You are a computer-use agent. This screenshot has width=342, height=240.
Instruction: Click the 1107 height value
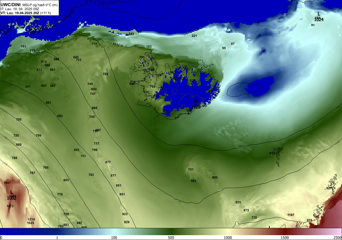pos(291,215)
